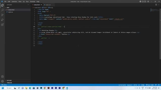Open the File menu
Screen dimensions: 161x90
5,1
